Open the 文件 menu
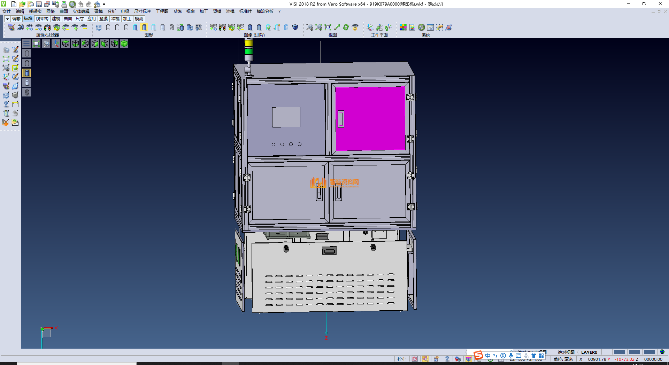The height and width of the screenshot is (365, 669). [7, 11]
